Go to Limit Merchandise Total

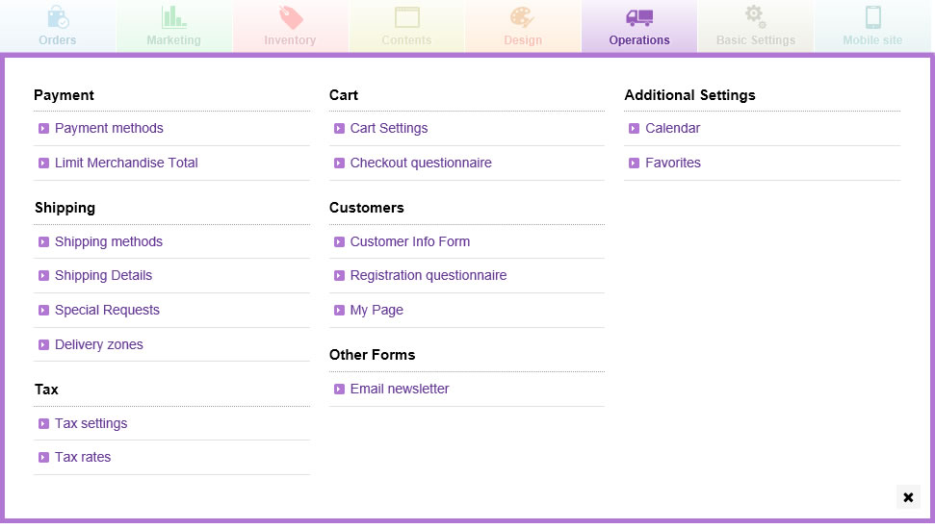coord(126,163)
